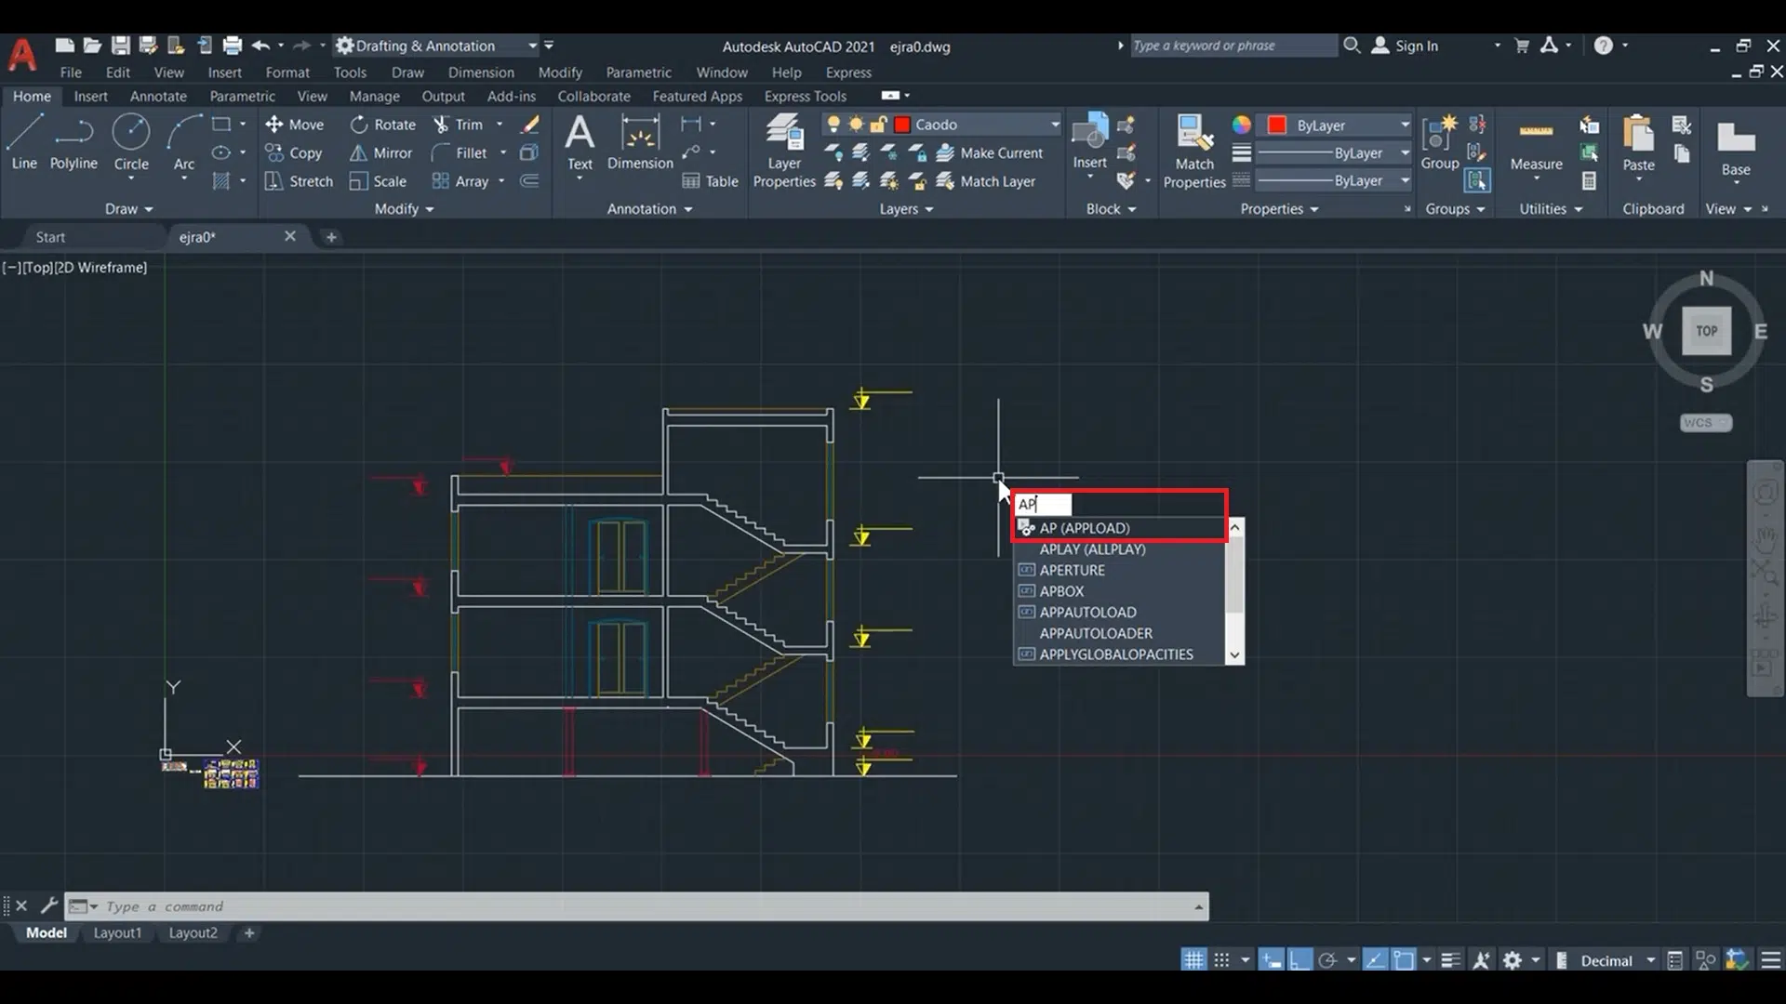Click the Mirror tool icon
This screenshot has width=1786, height=1004.
pos(358,153)
